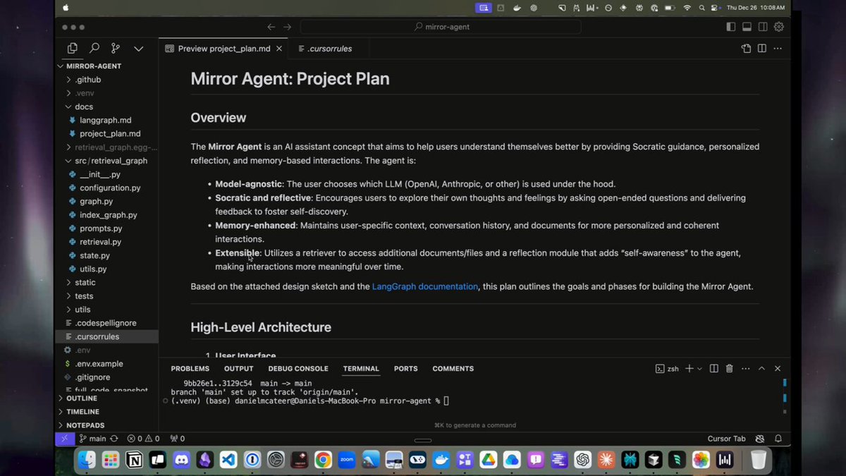Switch to Preview project_plan.md tab
This screenshot has height=476, width=846.
(223, 49)
